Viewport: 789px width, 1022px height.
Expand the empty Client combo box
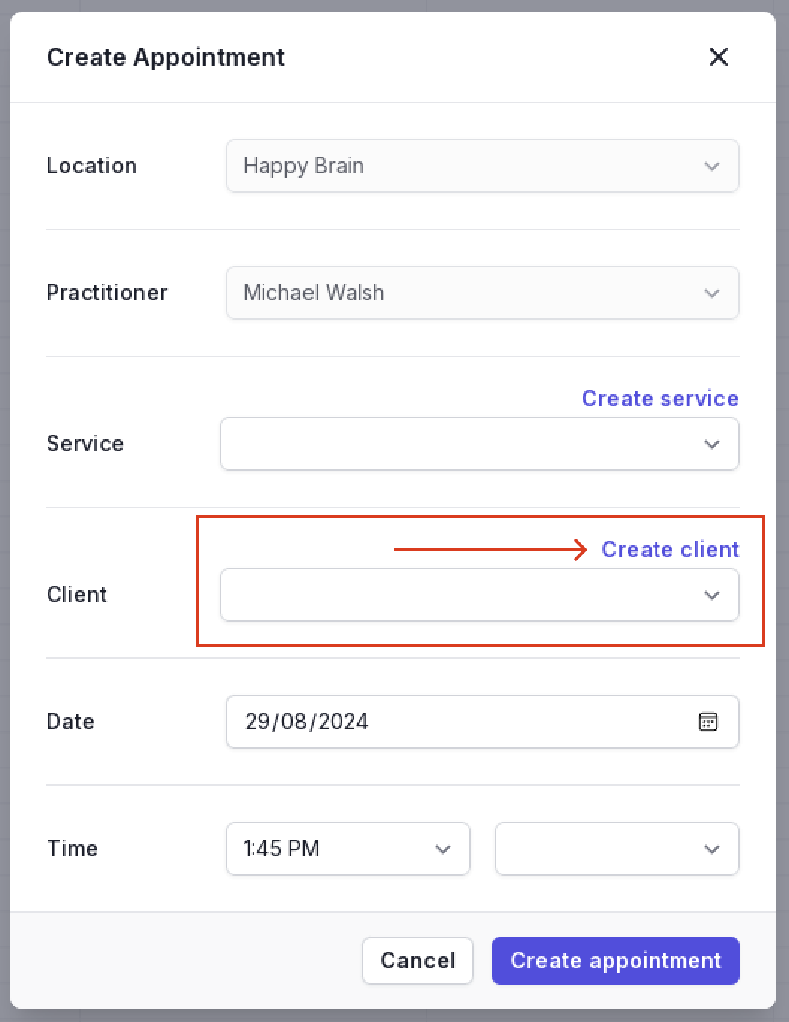480,595
